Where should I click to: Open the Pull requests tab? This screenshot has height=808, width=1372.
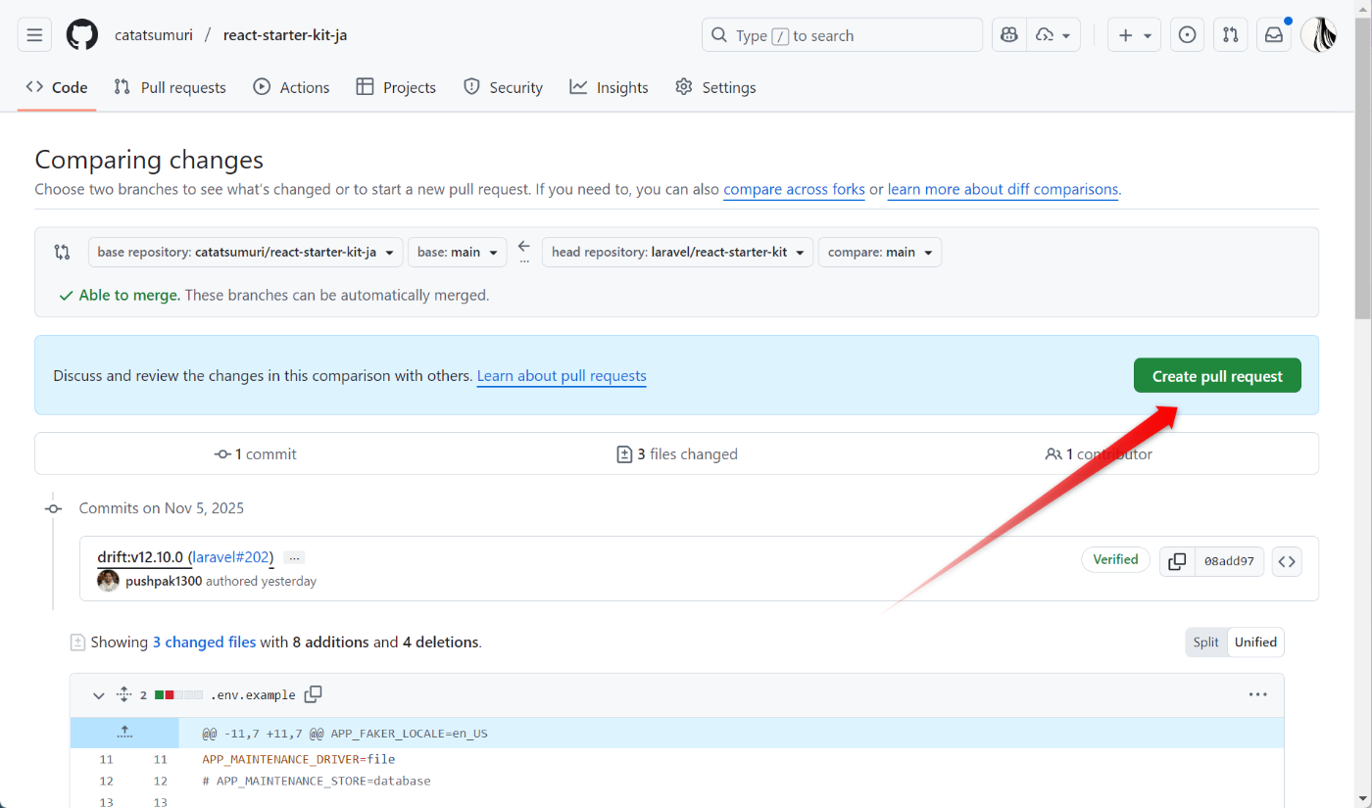(170, 87)
